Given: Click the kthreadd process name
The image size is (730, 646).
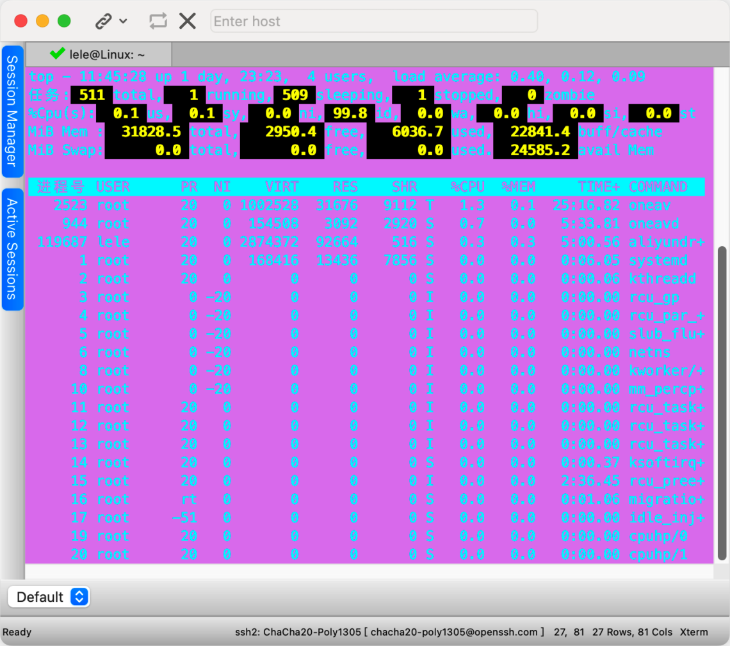Looking at the screenshot, I should 662,279.
